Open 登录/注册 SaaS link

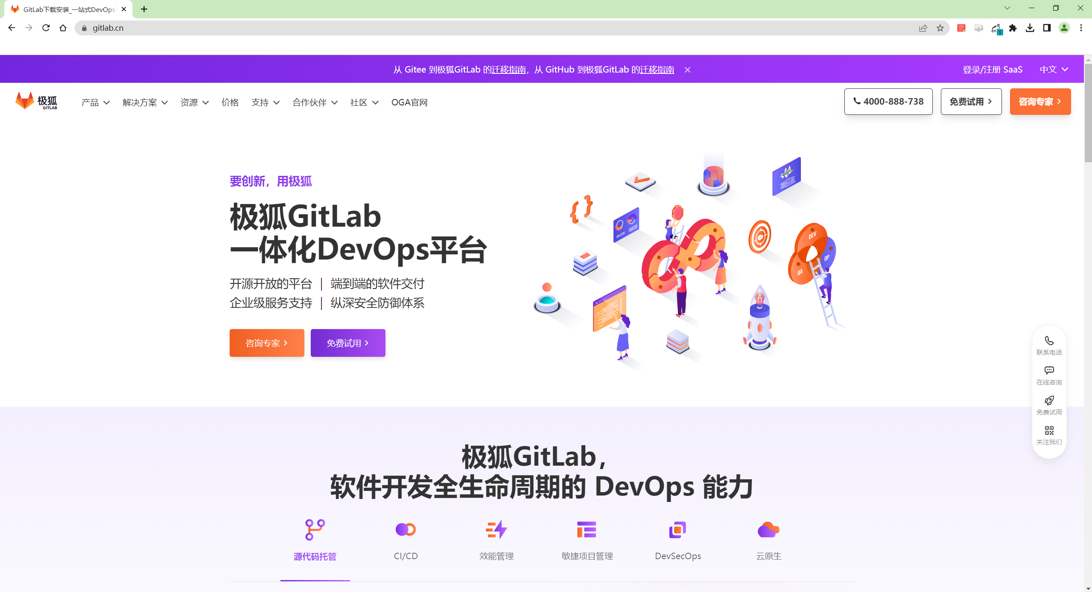993,70
